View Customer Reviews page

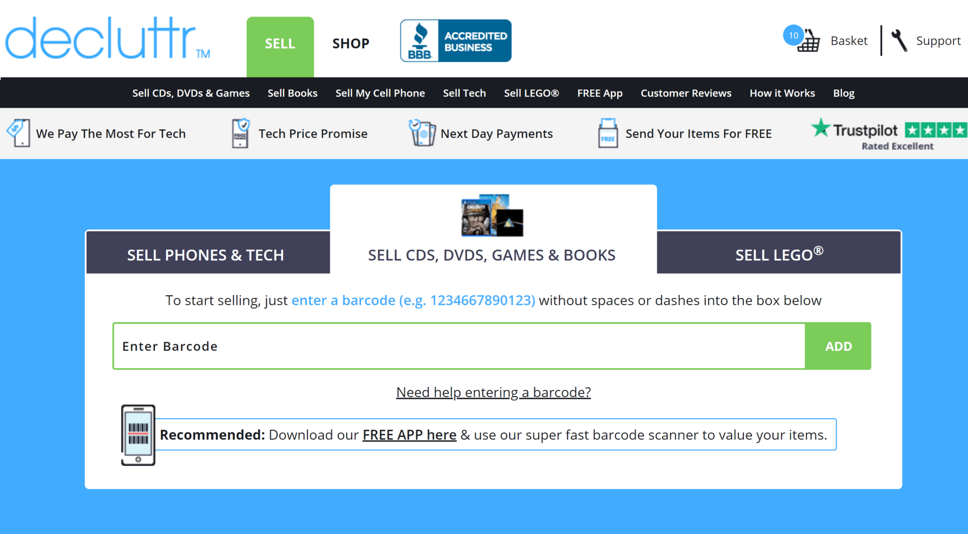click(x=686, y=93)
